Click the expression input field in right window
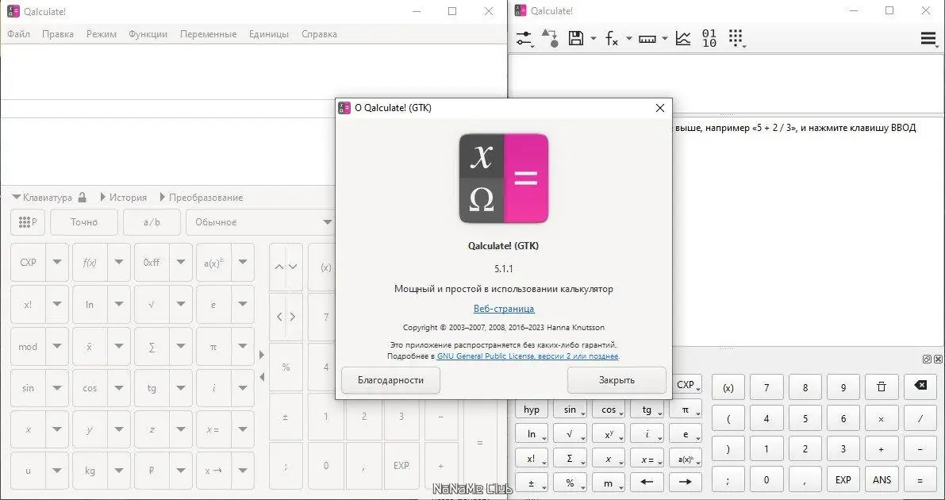 click(x=726, y=83)
